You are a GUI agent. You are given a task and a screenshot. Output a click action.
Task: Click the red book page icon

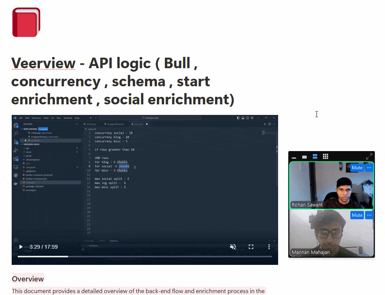tap(26, 22)
